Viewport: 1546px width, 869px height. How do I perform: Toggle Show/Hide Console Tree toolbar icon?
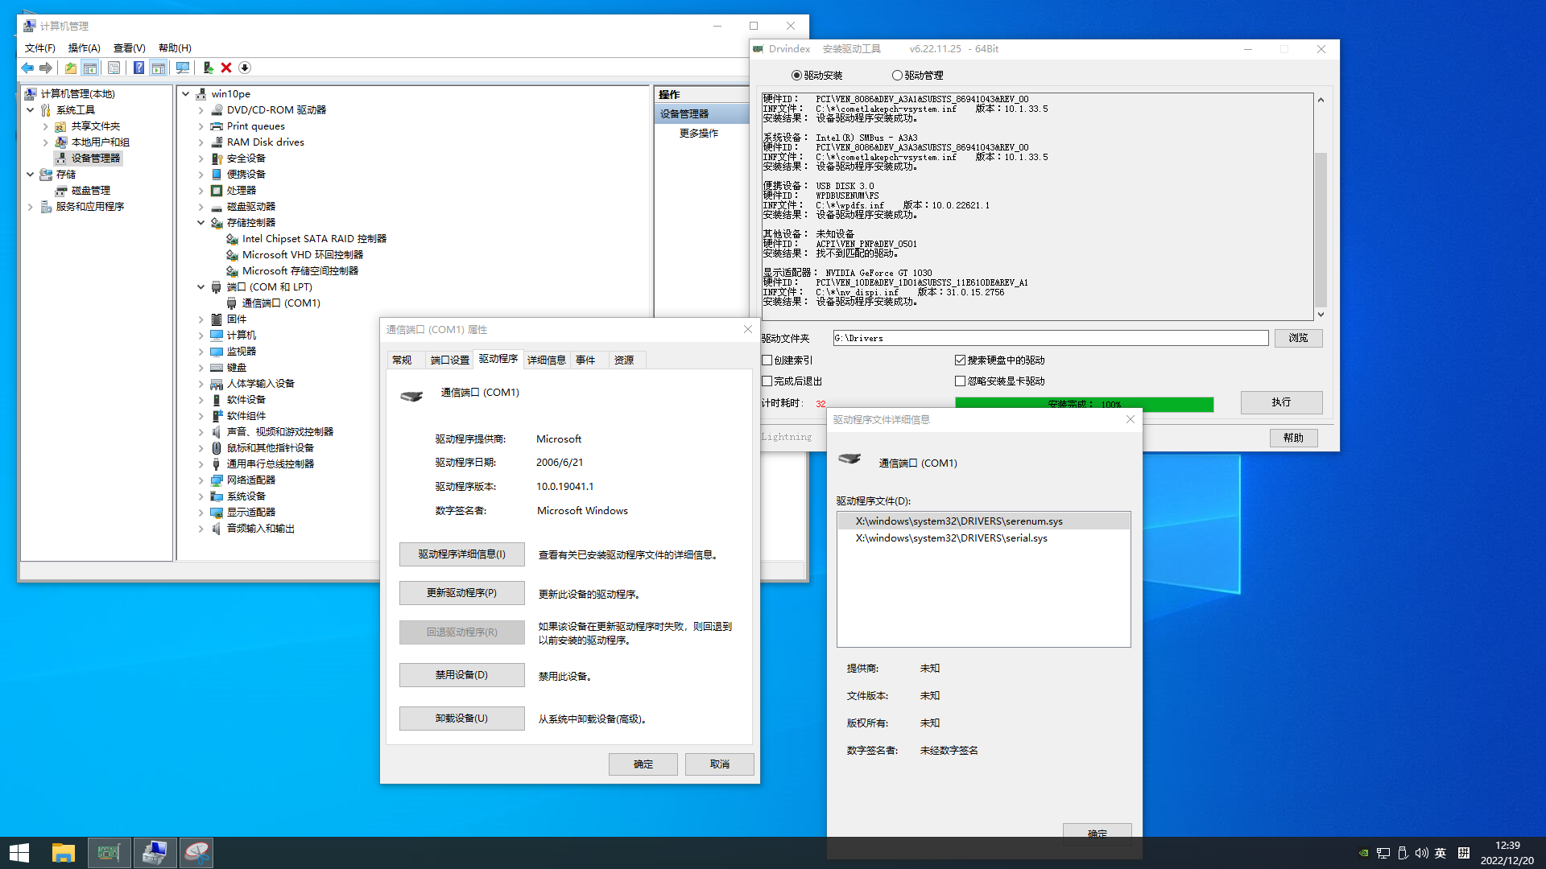click(90, 68)
